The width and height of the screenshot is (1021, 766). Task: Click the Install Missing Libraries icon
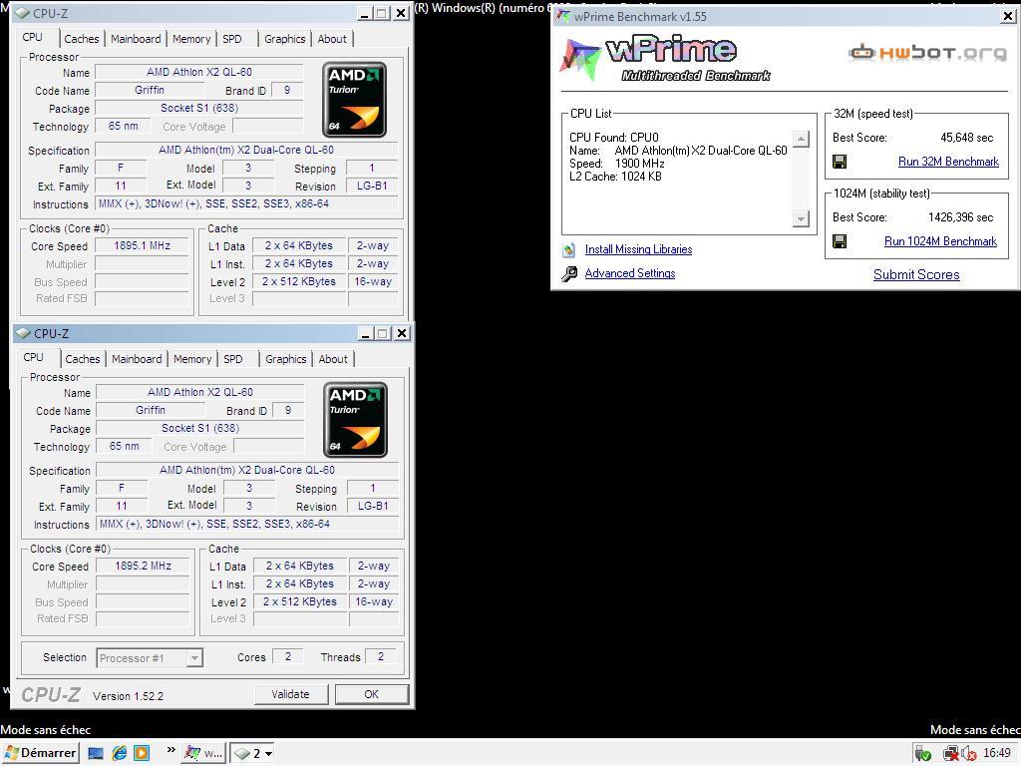coord(569,249)
